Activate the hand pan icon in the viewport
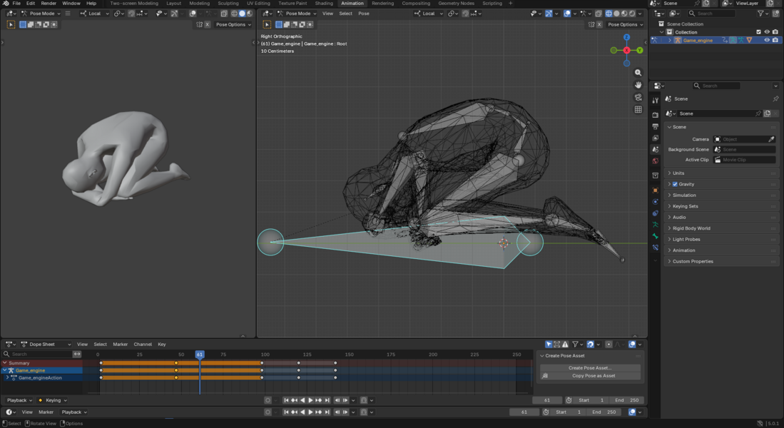This screenshot has width=784, height=428. coord(637,85)
